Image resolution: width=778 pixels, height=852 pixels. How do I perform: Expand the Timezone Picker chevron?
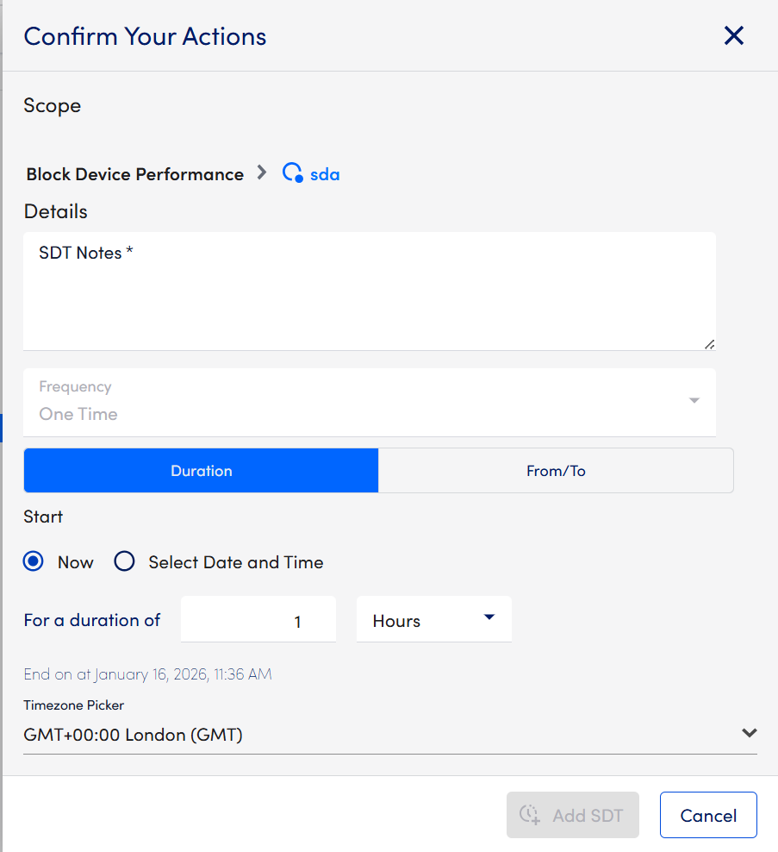click(749, 733)
